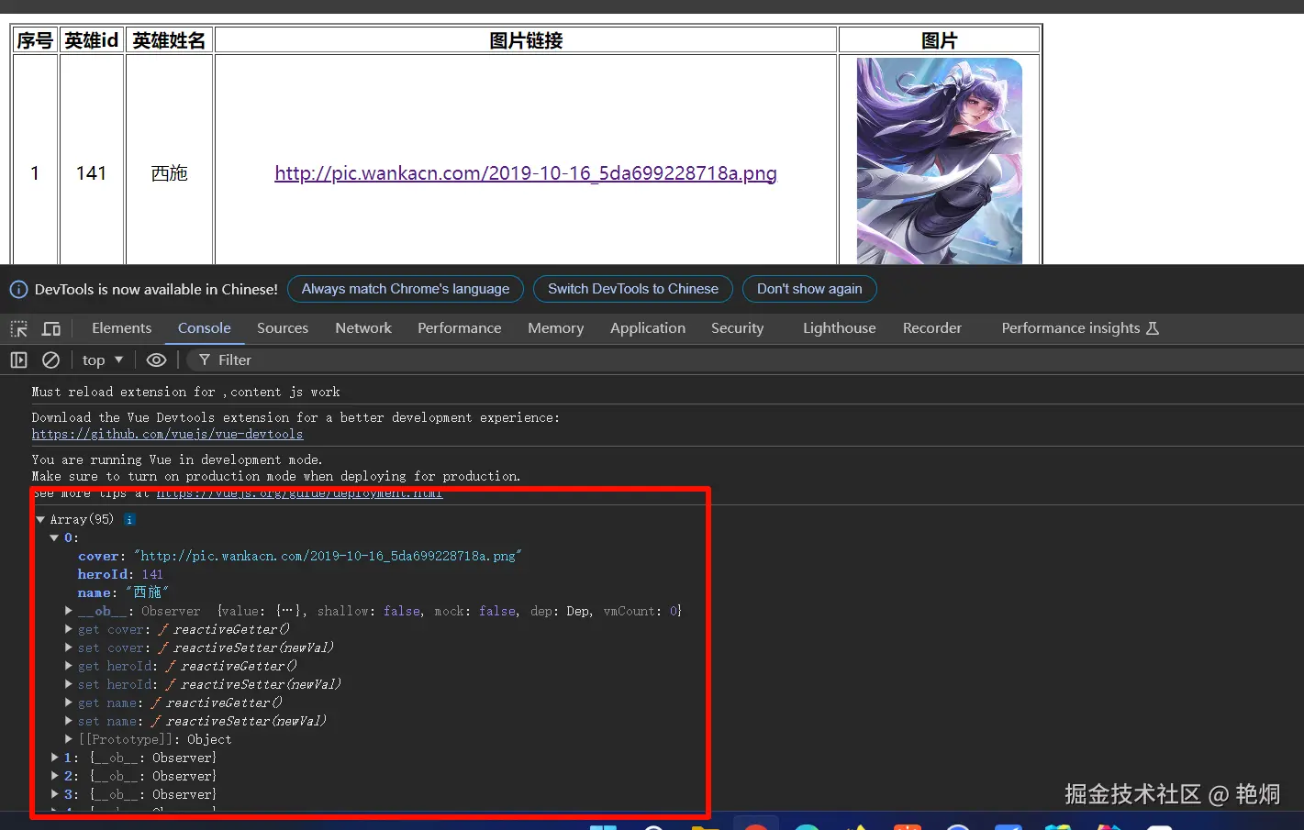Image resolution: width=1304 pixels, height=830 pixels.
Task: Toggle the device toolbar icon
Action: 51,328
